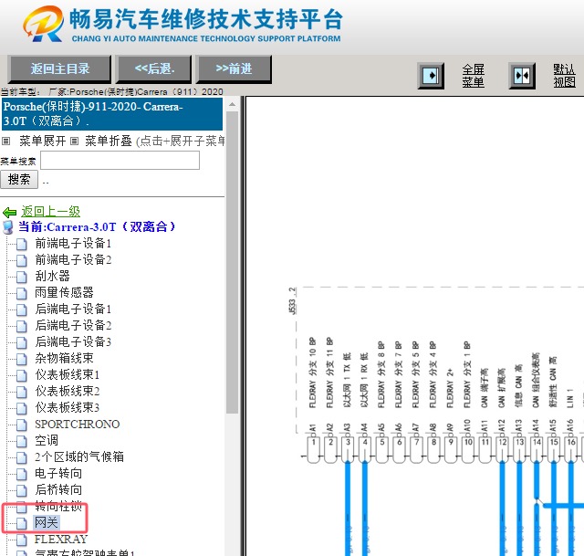
Task: Click the 默认视图 label
Action: [x=564, y=76]
